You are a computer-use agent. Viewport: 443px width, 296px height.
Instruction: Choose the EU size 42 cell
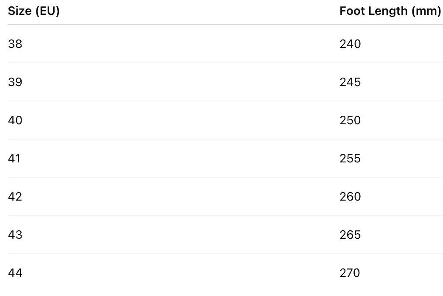[15, 197]
